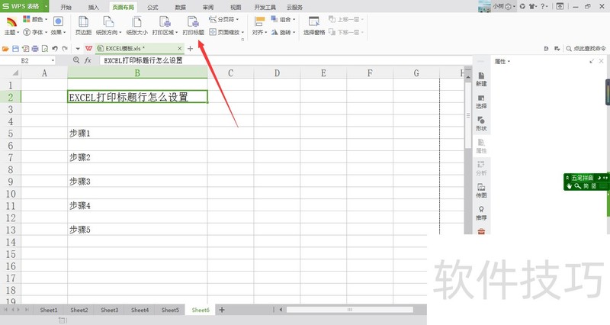Viewport: 610px width, 325px height.
Task: Select row 5 header
Action: (11, 133)
